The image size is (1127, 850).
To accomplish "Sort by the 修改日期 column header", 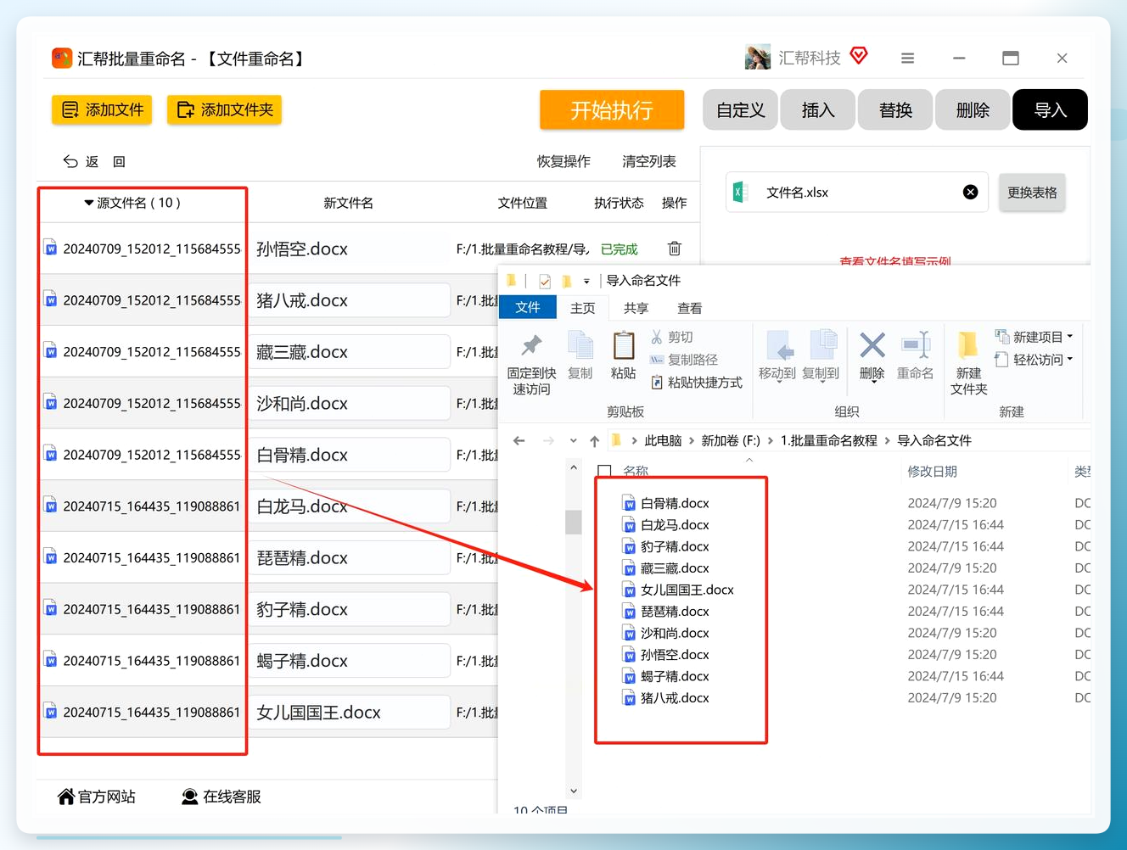I will [932, 471].
